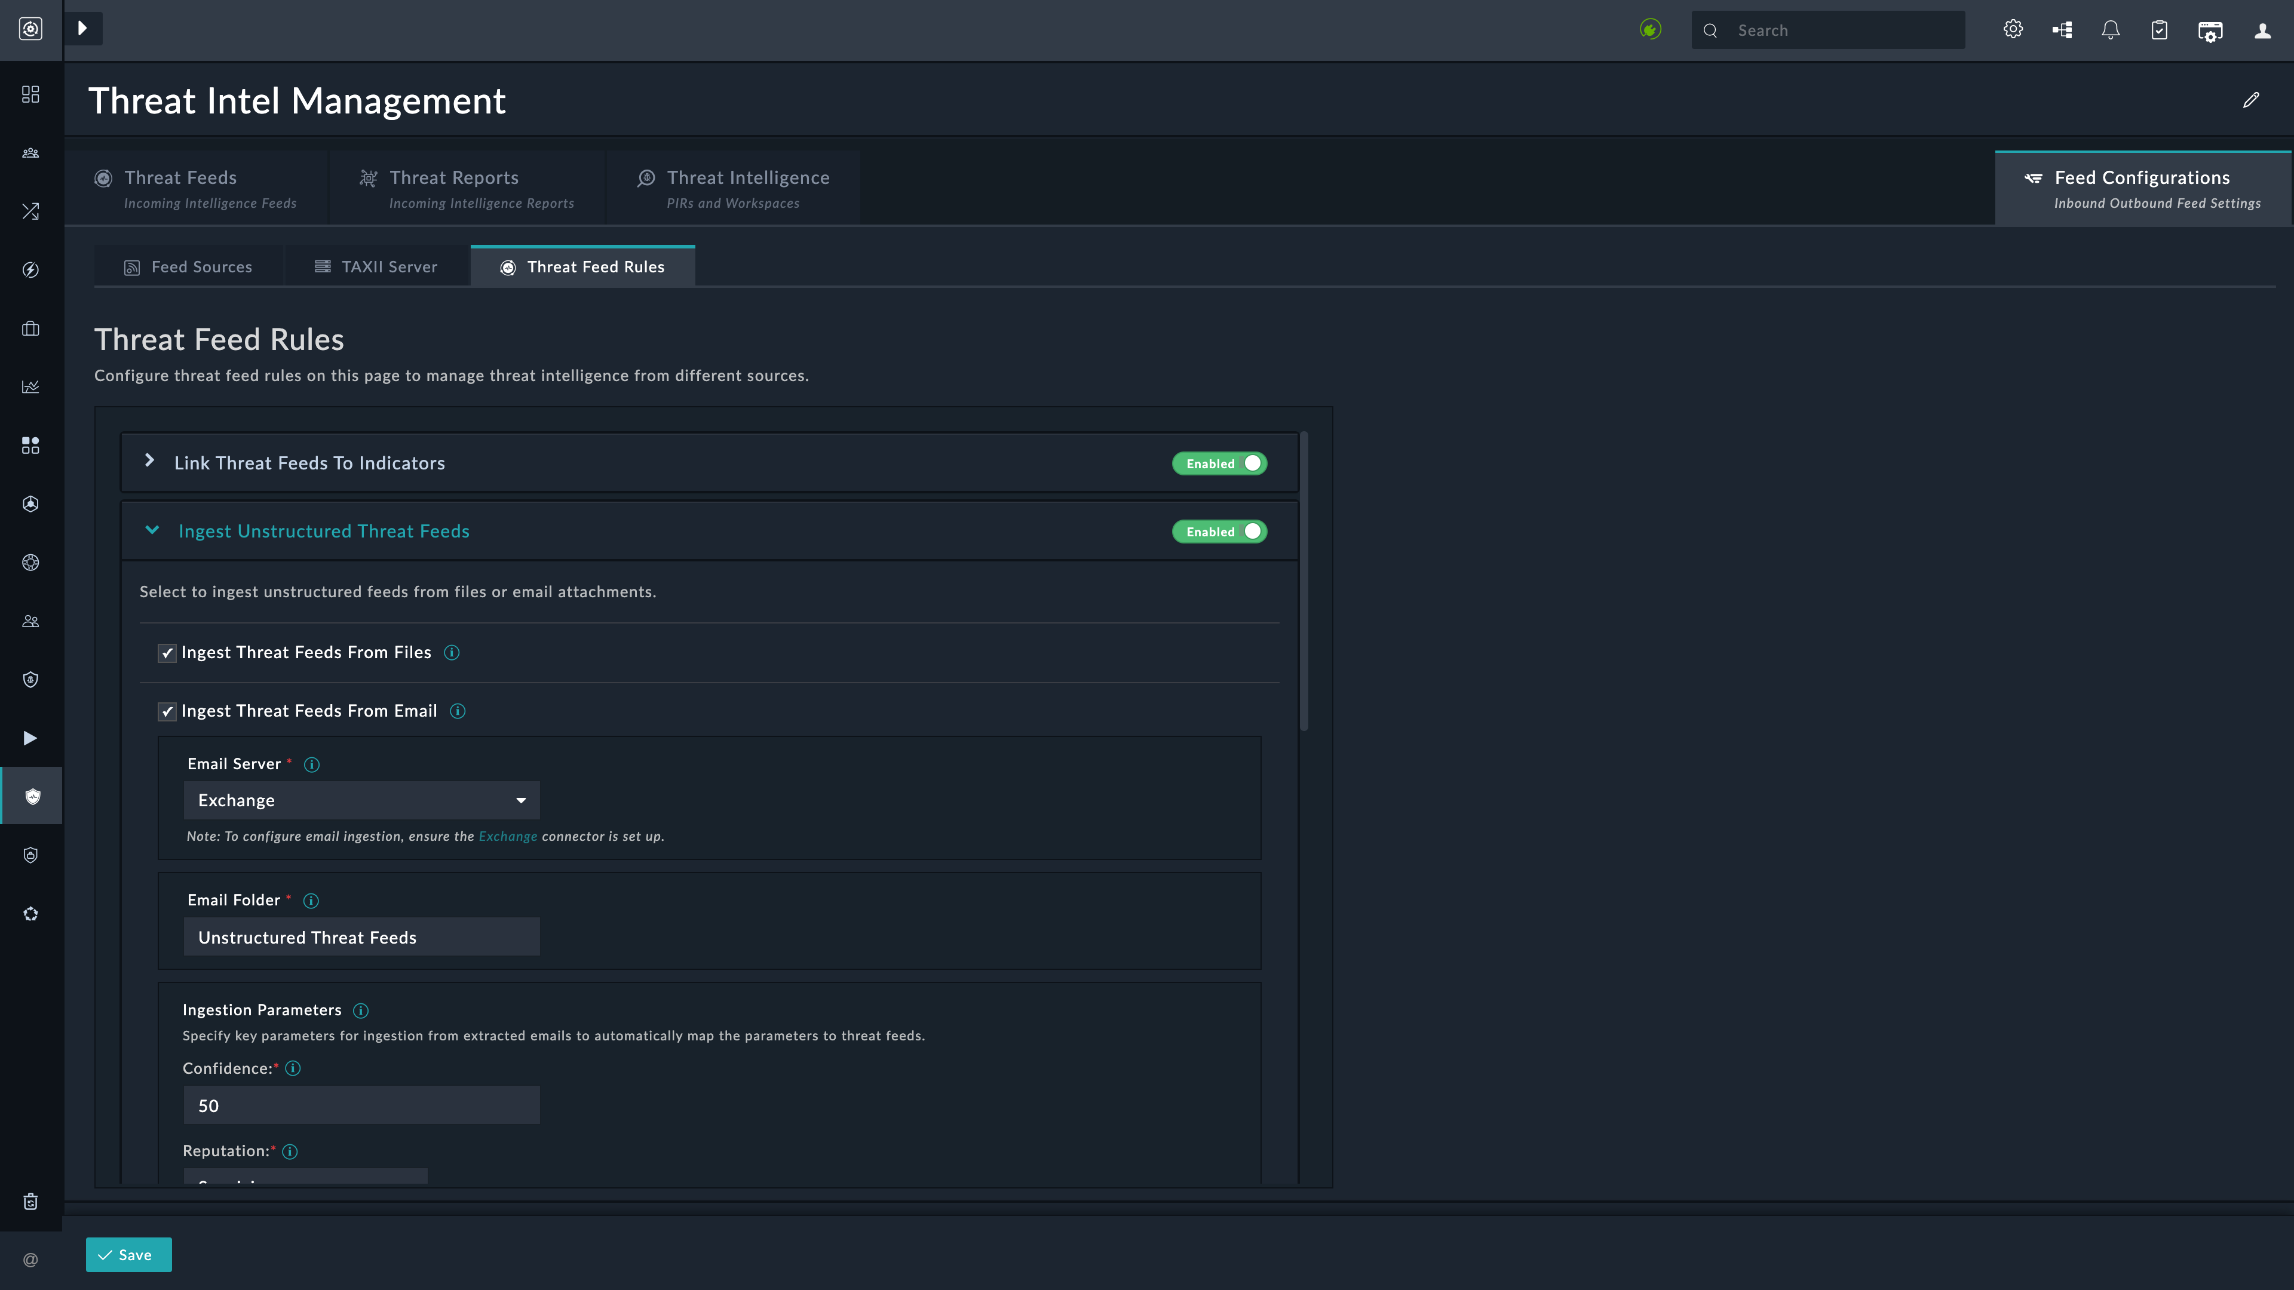Disable Link Threat Feeds To Indicators toggle

tap(1219, 463)
